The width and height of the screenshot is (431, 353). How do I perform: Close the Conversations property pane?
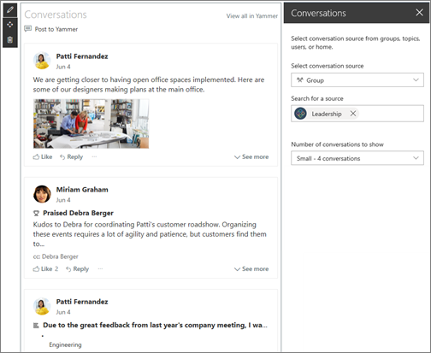tap(419, 13)
